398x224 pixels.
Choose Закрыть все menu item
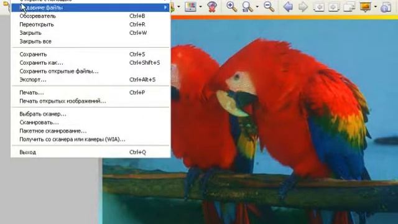click(x=91, y=42)
